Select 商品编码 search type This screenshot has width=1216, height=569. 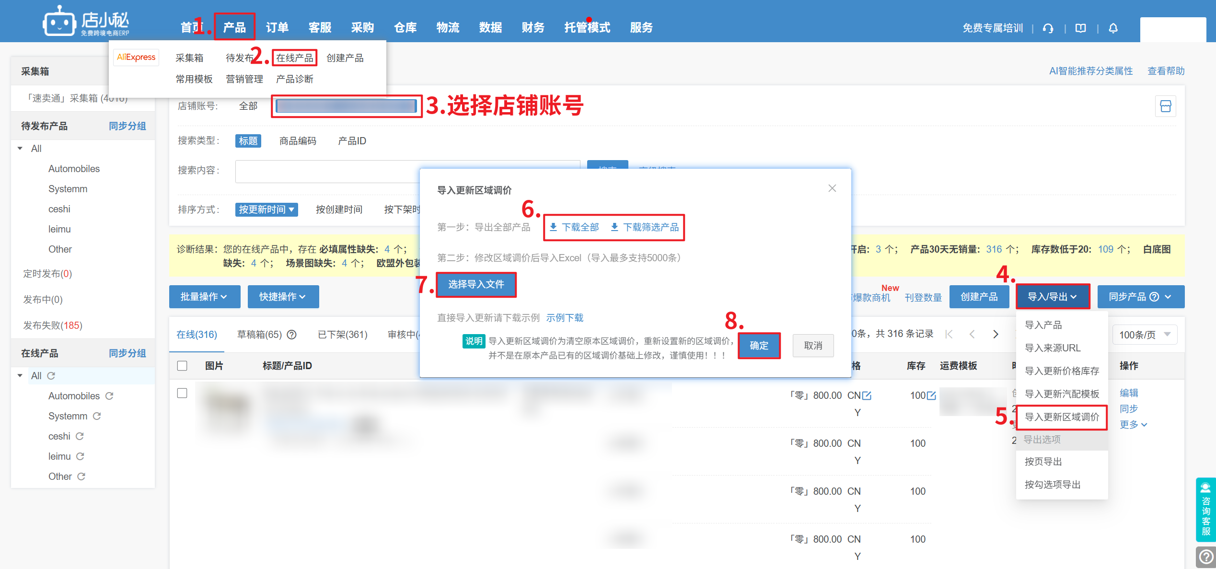click(x=298, y=141)
